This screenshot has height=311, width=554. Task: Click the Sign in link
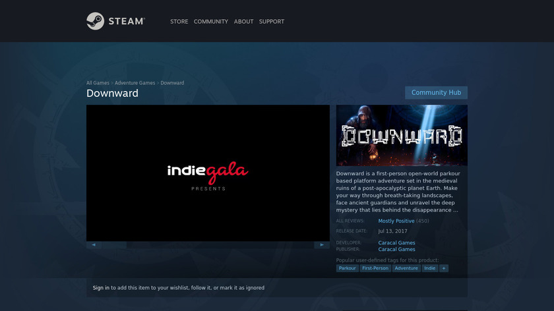pyautogui.click(x=101, y=288)
